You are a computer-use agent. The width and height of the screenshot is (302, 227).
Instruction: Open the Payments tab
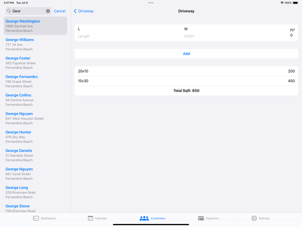[208, 218]
